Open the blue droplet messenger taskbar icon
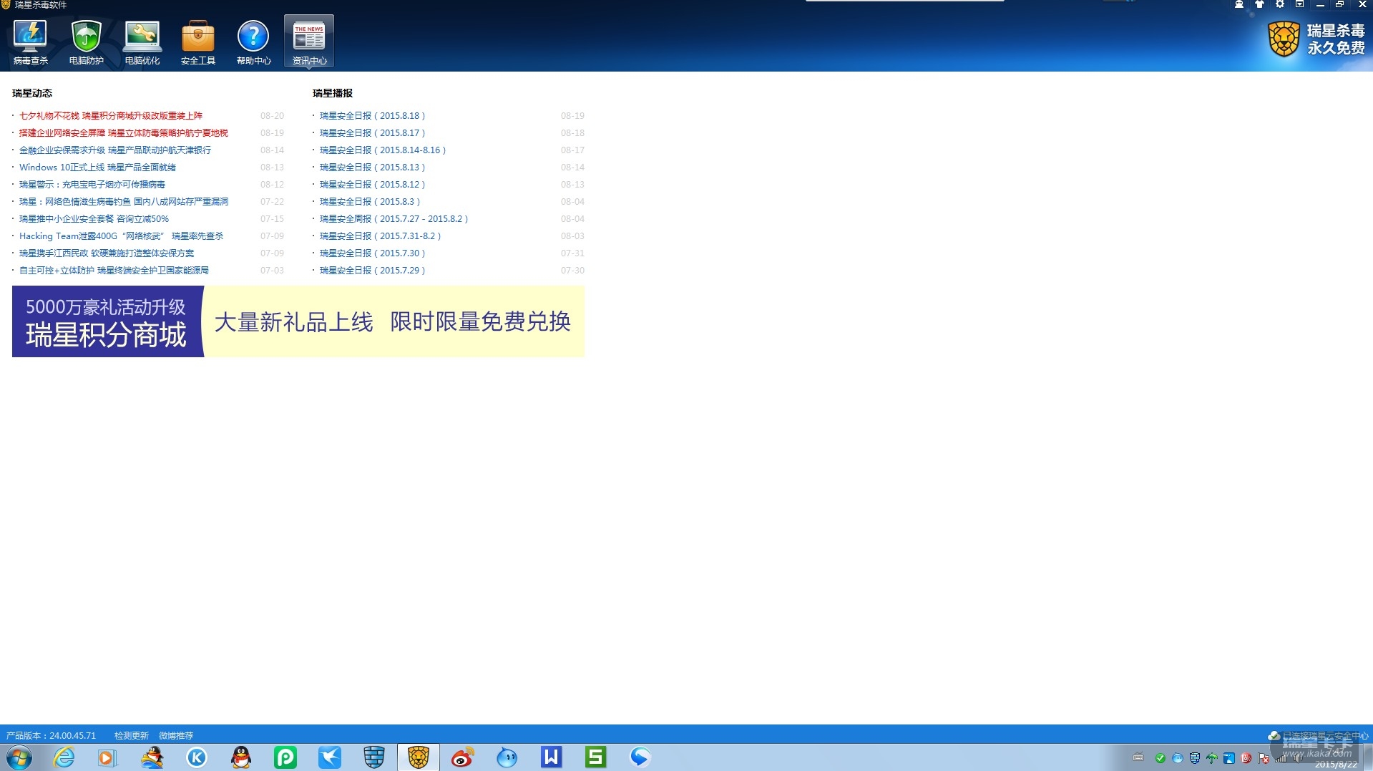 coord(507,757)
